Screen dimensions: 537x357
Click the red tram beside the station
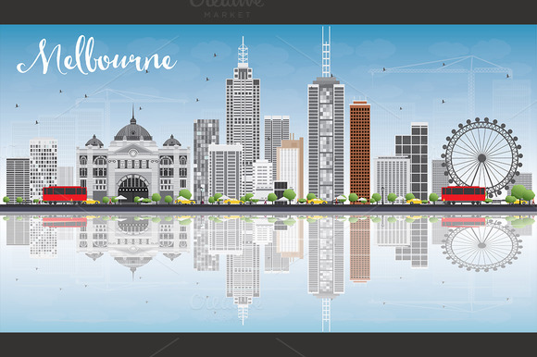[65, 195]
